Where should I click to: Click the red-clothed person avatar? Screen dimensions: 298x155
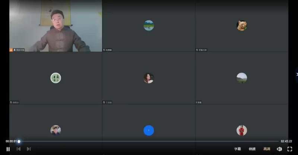[241, 130]
